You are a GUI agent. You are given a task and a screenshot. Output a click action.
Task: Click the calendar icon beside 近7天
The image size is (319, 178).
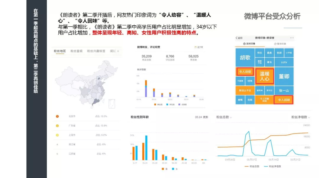(x=196, y=47)
